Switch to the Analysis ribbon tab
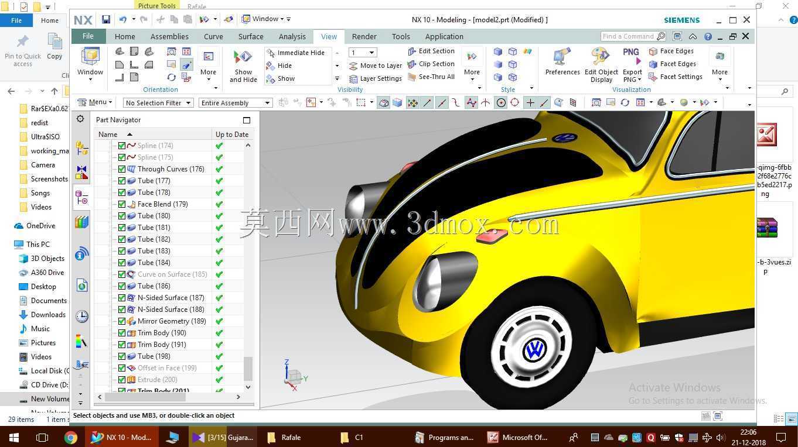 (x=292, y=36)
